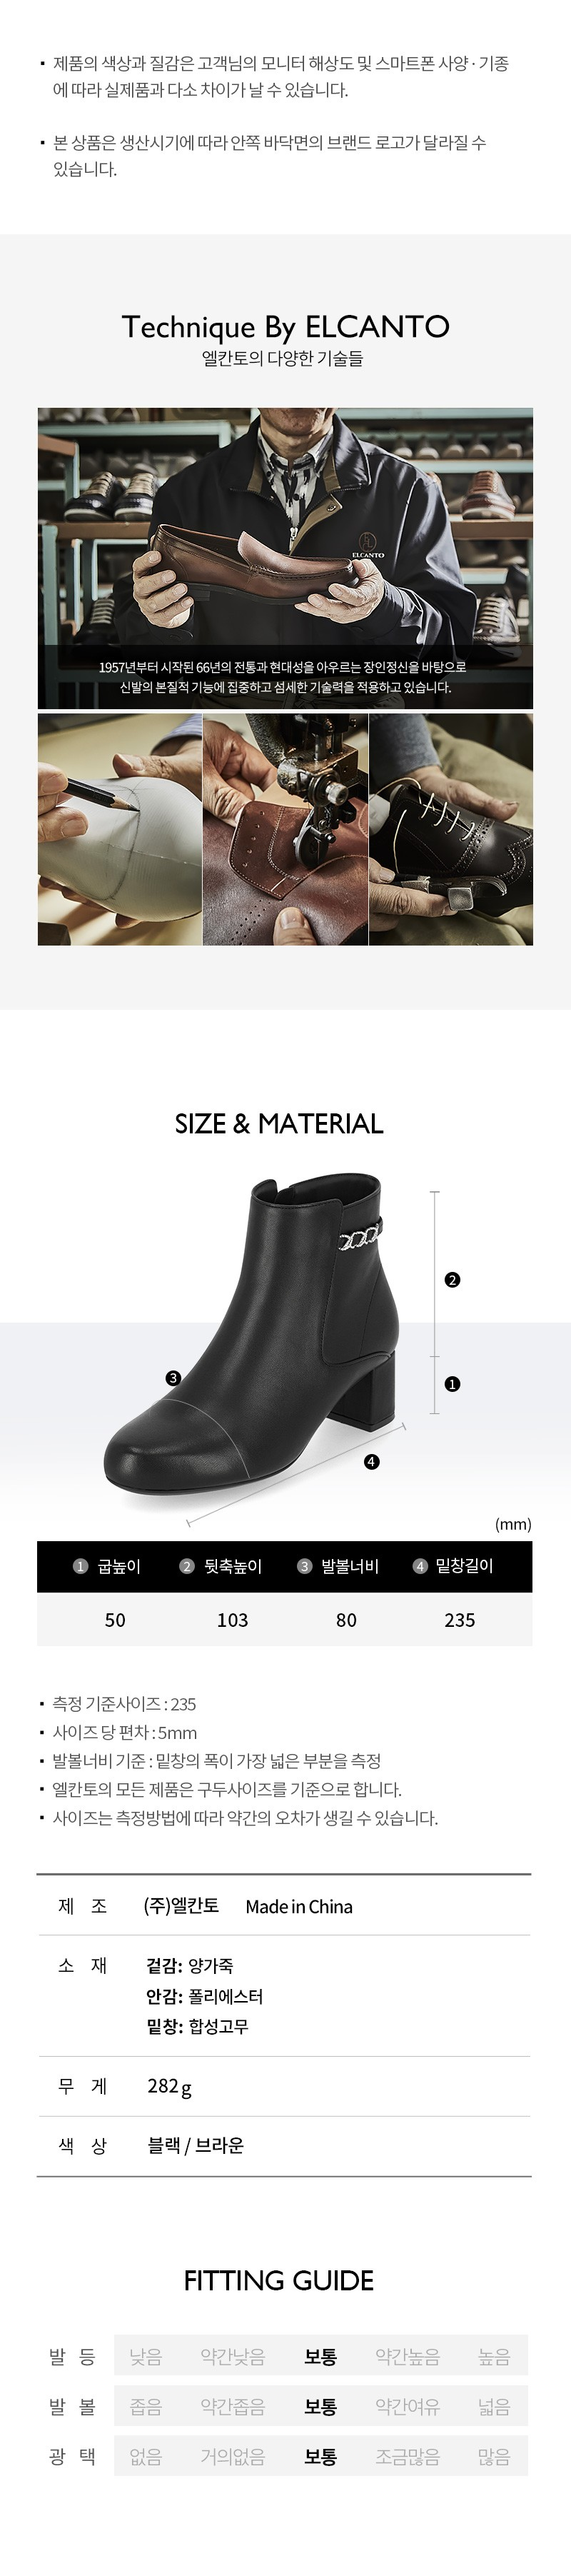Choose 조금많음 in the 광택 row
This screenshot has height=2576, width=571.
tap(407, 2456)
